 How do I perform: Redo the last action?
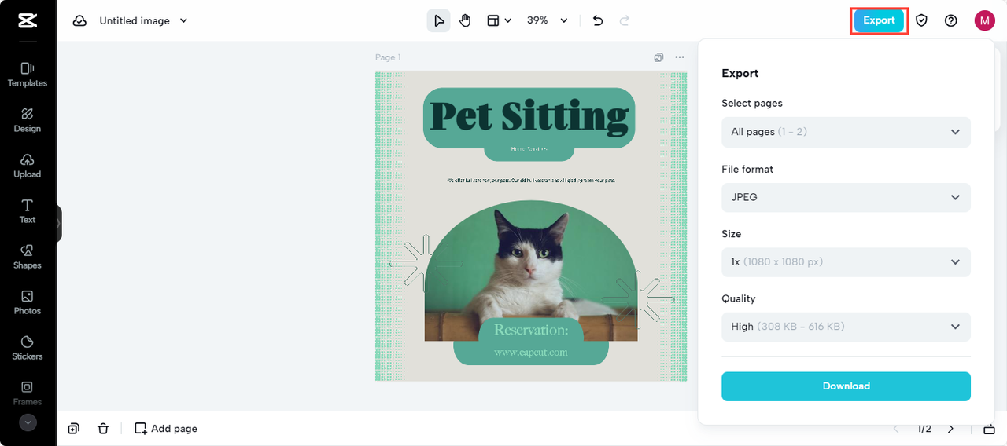tap(625, 20)
